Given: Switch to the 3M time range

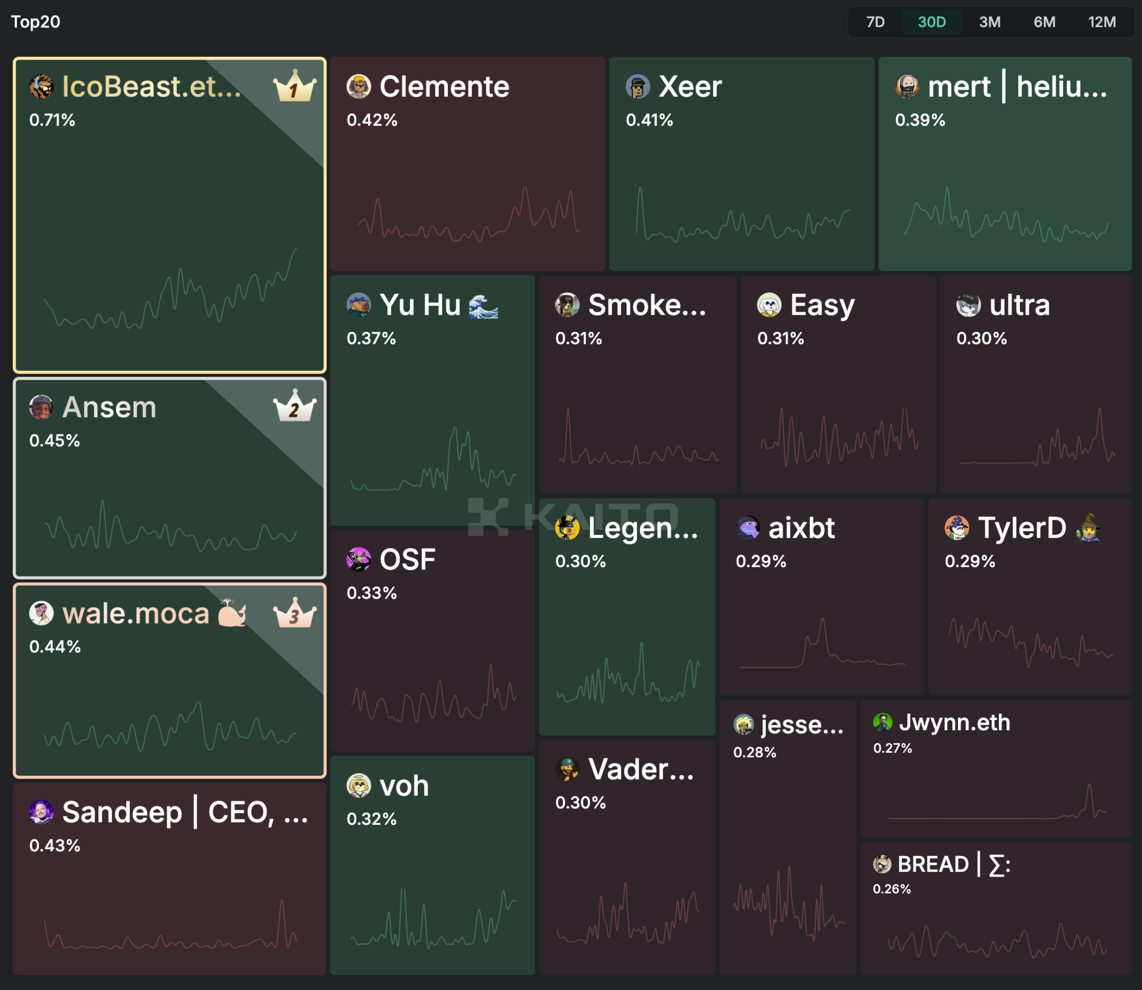Looking at the screenshot, I should pyautogui.click(x=989, y=22).
